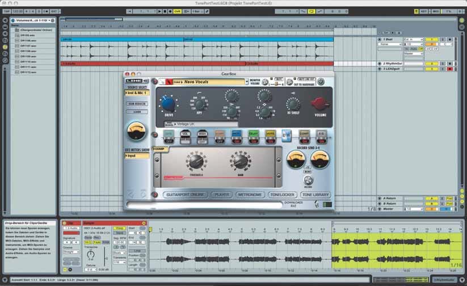Toggle the 2 RhythmGui track activator
The width and height of the screenshot is (467, 286).
click(431, 64)
